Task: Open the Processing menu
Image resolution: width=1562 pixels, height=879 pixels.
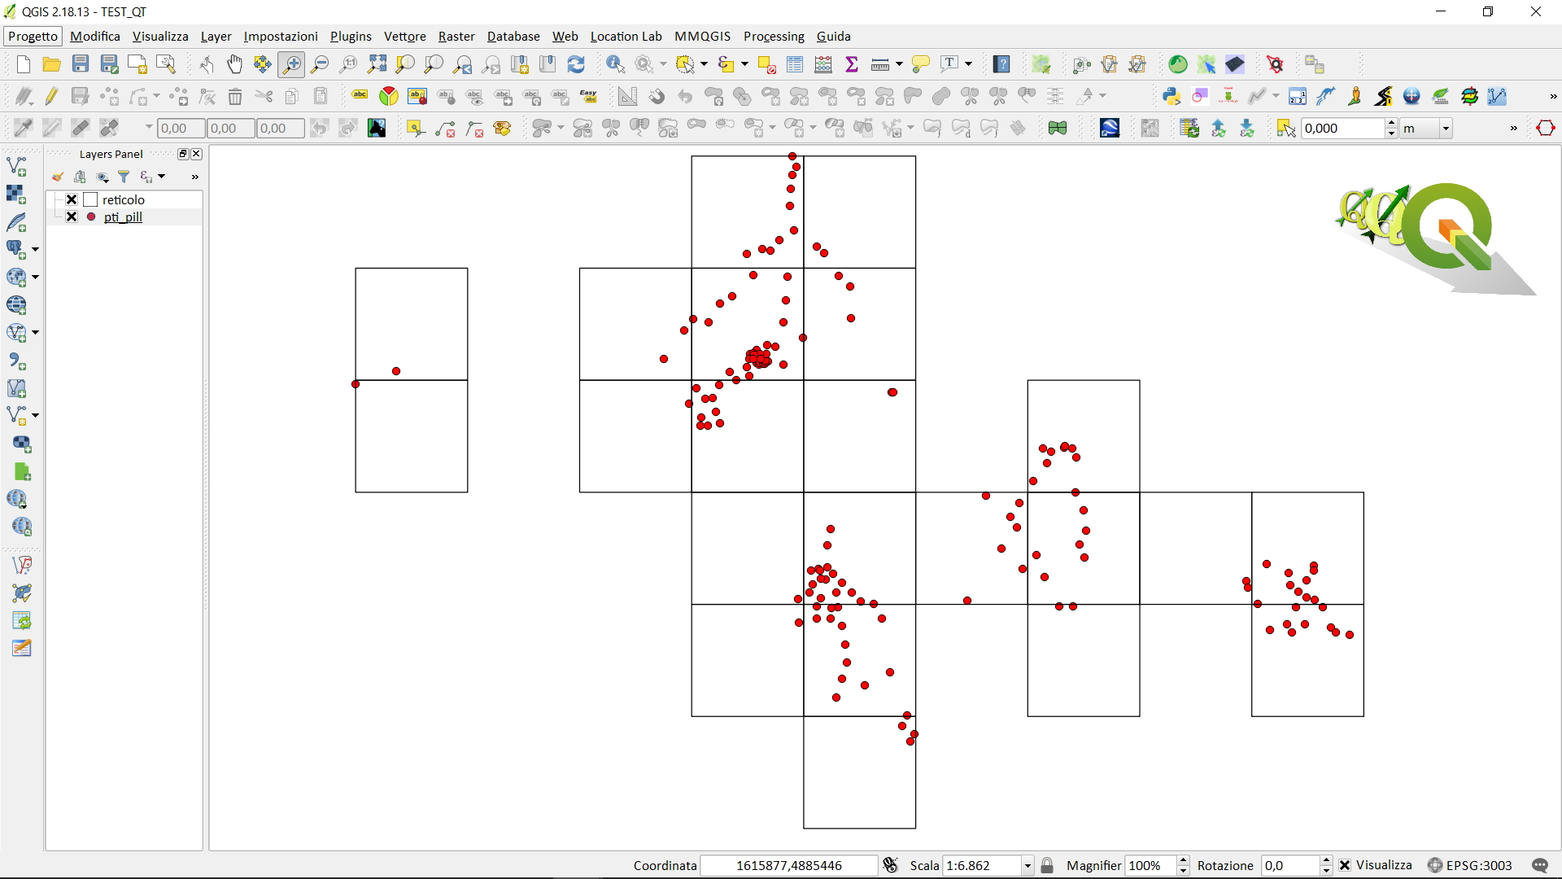Action: [x=773, y=36]
